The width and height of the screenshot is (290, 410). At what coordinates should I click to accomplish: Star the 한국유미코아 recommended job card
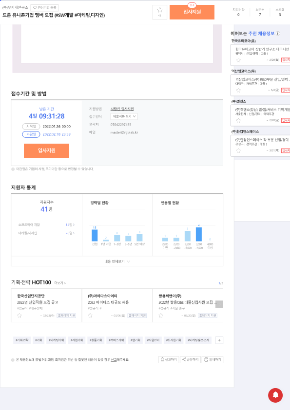[238, 60]
